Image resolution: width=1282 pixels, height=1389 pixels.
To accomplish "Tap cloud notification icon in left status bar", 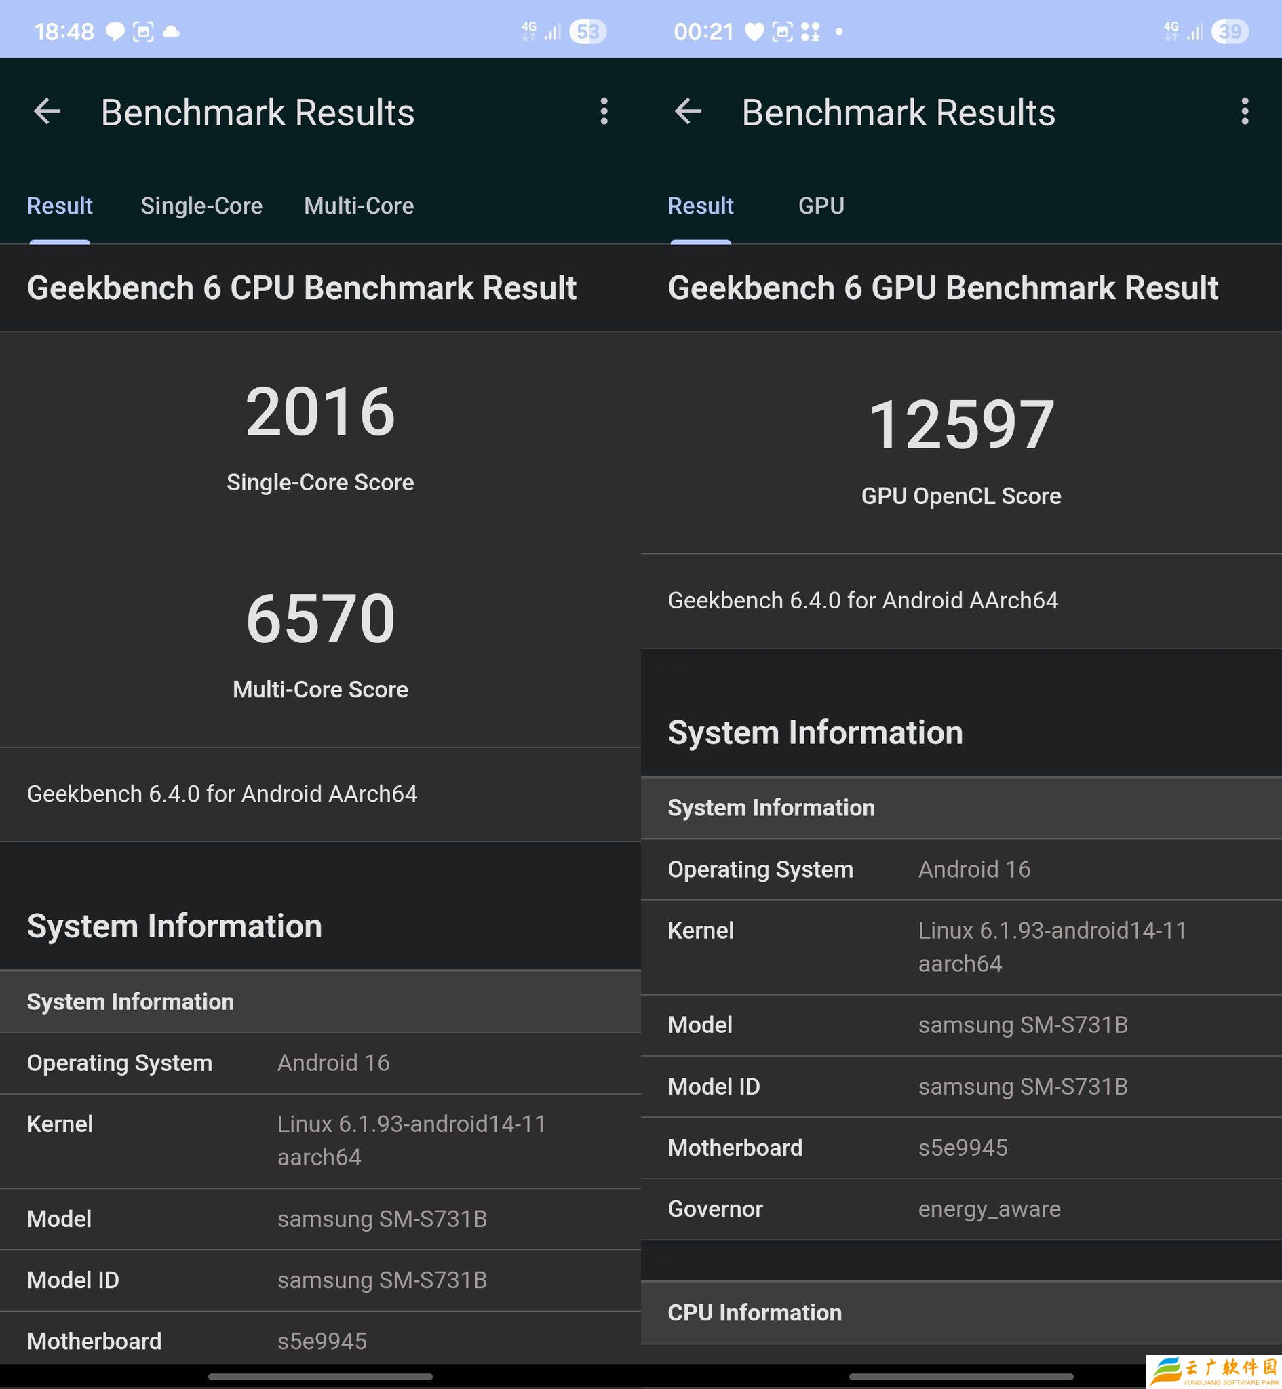I will 171,31.
